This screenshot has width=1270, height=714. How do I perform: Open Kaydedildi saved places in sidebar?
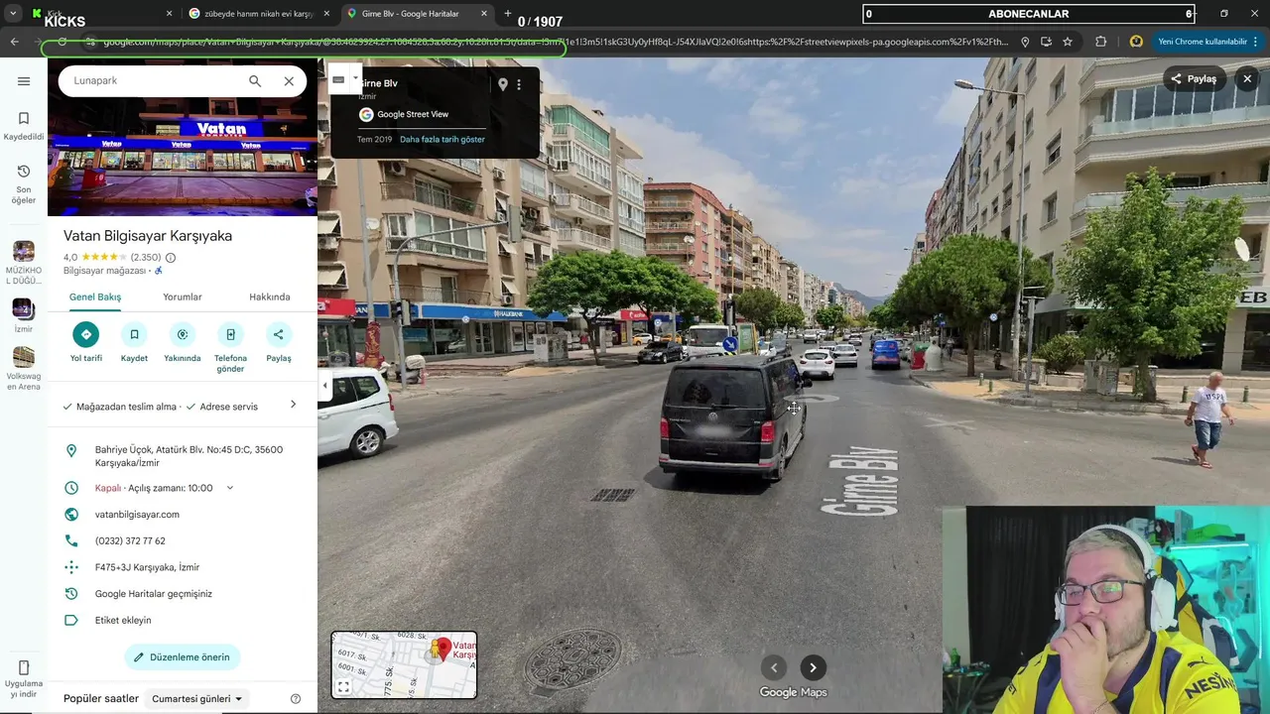[x=24, y=126]
